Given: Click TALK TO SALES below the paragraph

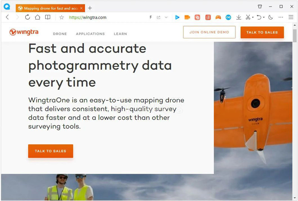Looking at the screenshot, I should pyautogui.click(x=51, y=151).
